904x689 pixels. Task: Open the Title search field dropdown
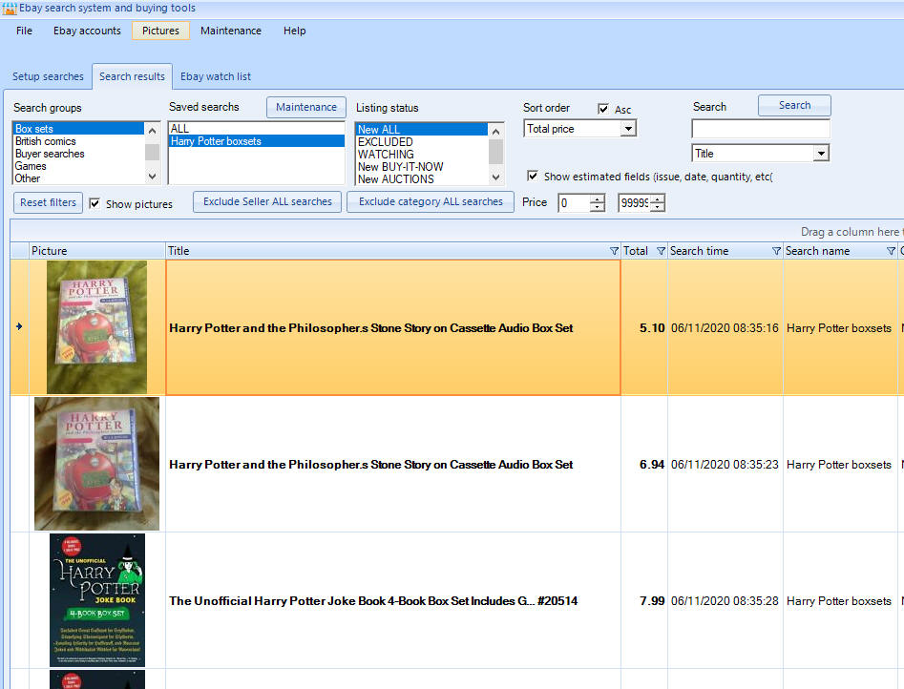821,154
